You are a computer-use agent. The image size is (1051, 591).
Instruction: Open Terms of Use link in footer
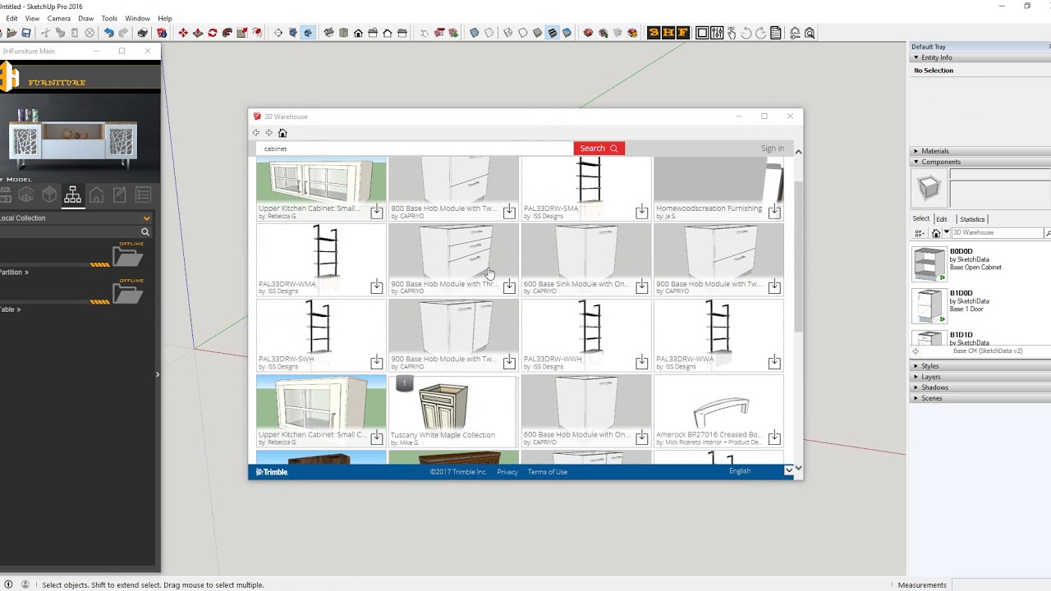point(548,472)
